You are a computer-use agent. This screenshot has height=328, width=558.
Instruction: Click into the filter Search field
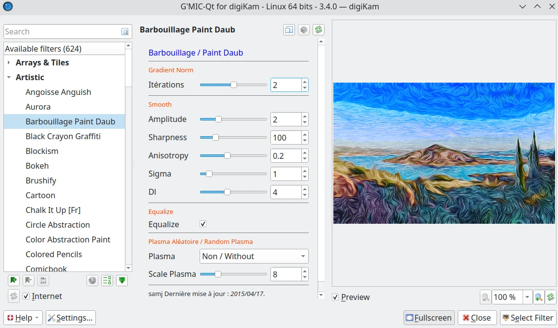[x=61, y=31]
